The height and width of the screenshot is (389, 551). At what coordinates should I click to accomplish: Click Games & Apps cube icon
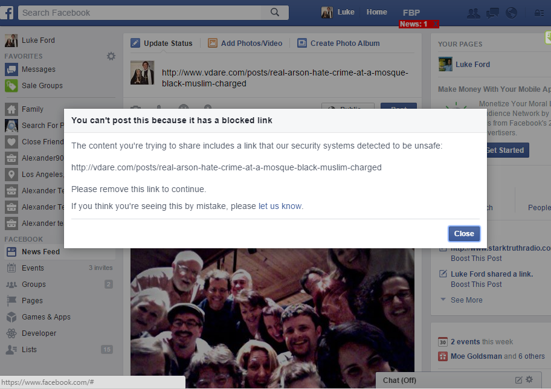(x=11, y=317)
